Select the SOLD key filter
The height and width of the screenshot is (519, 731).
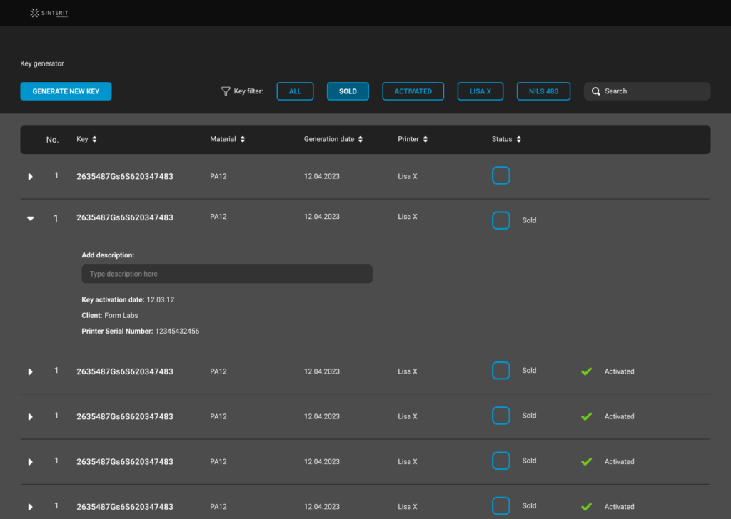(348, 91)
